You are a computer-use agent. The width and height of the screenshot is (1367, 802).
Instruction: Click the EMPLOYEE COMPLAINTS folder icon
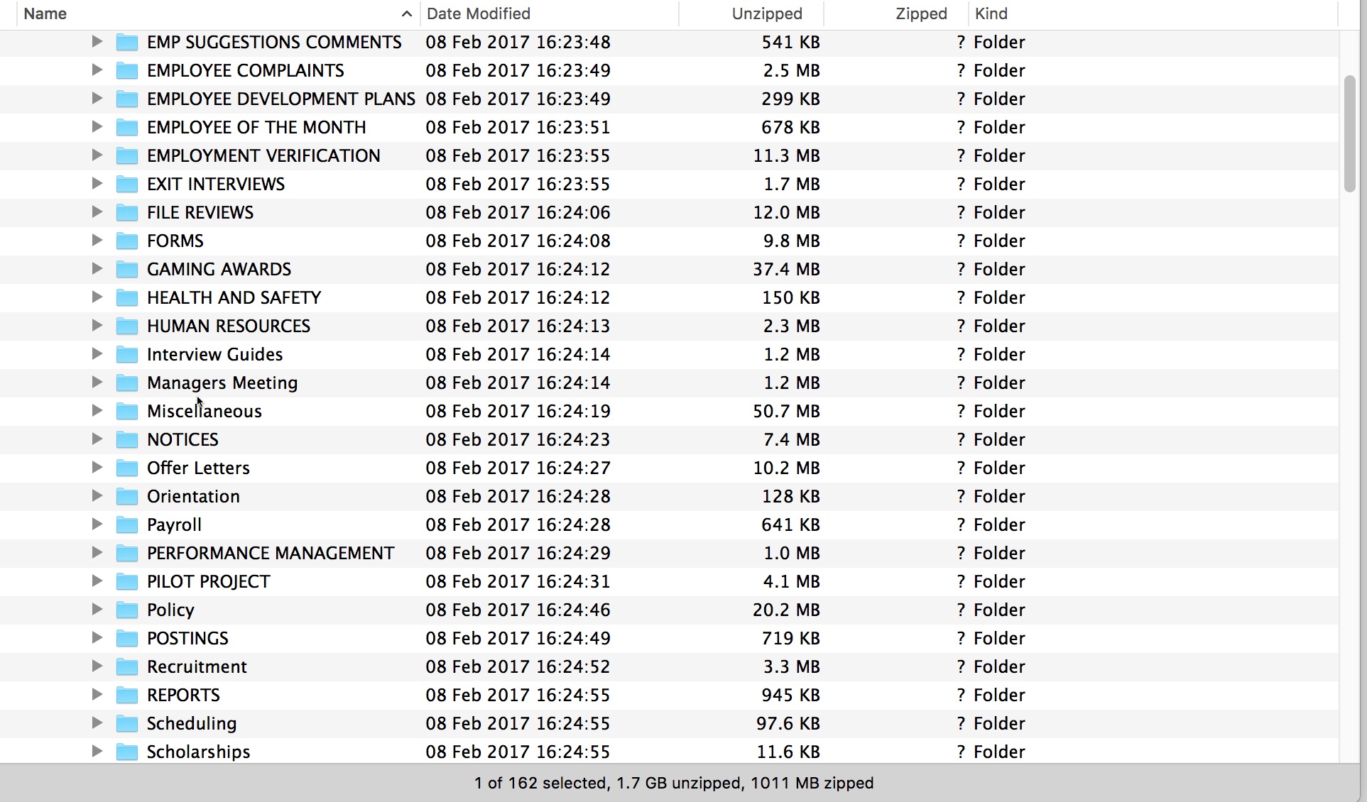[127, 71]
